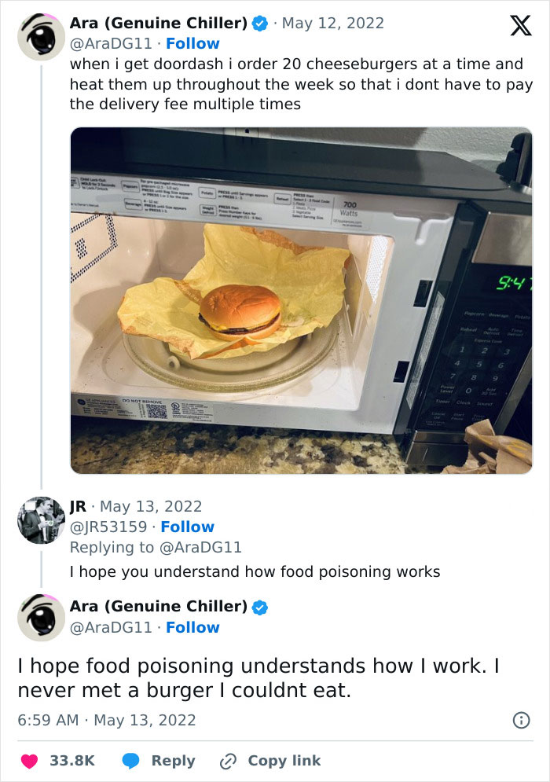Open the microwave cheeseburger photo
This screenshot has height=782, width=550.
[x=301, y=300]
